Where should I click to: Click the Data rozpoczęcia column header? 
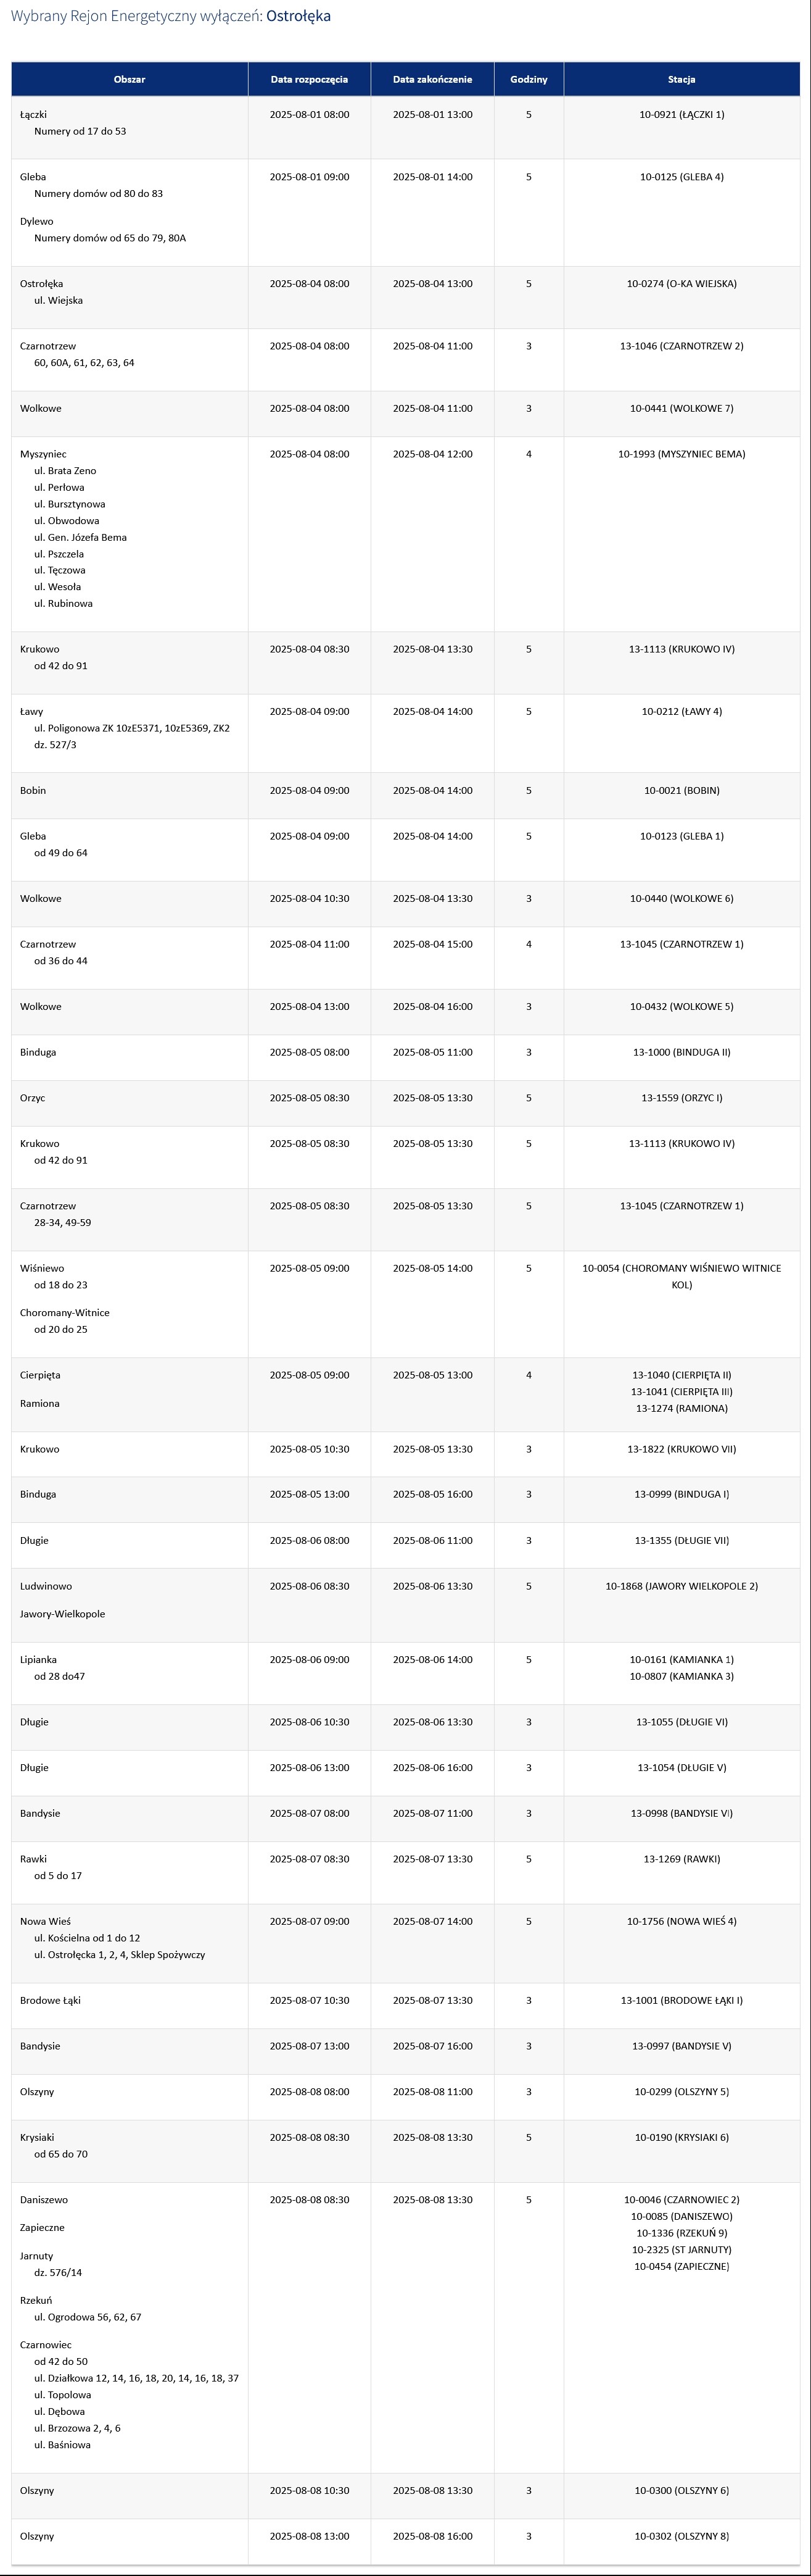[x=310, y=79]
